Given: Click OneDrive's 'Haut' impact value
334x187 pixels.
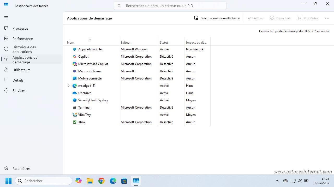Looking at the screenshot, I should (x=189, y=93).
